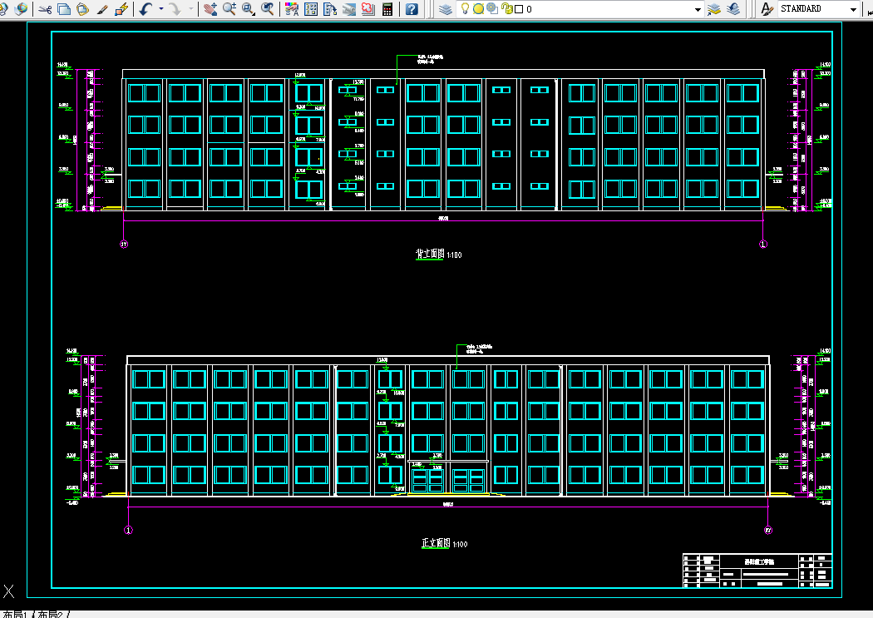Expand the layer list dropdown arrow
This screenshot has width=873, height=618.
698,9
